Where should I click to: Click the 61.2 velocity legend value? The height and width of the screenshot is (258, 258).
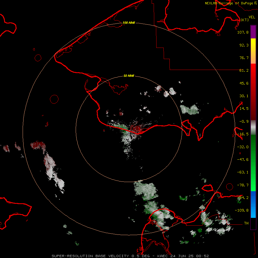244,71
